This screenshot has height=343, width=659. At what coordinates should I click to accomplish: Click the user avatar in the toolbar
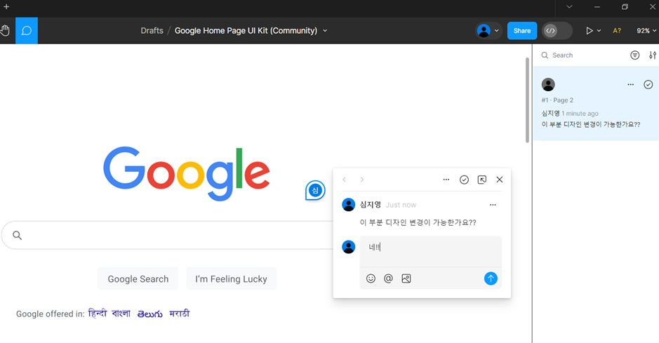pos(484,31)
